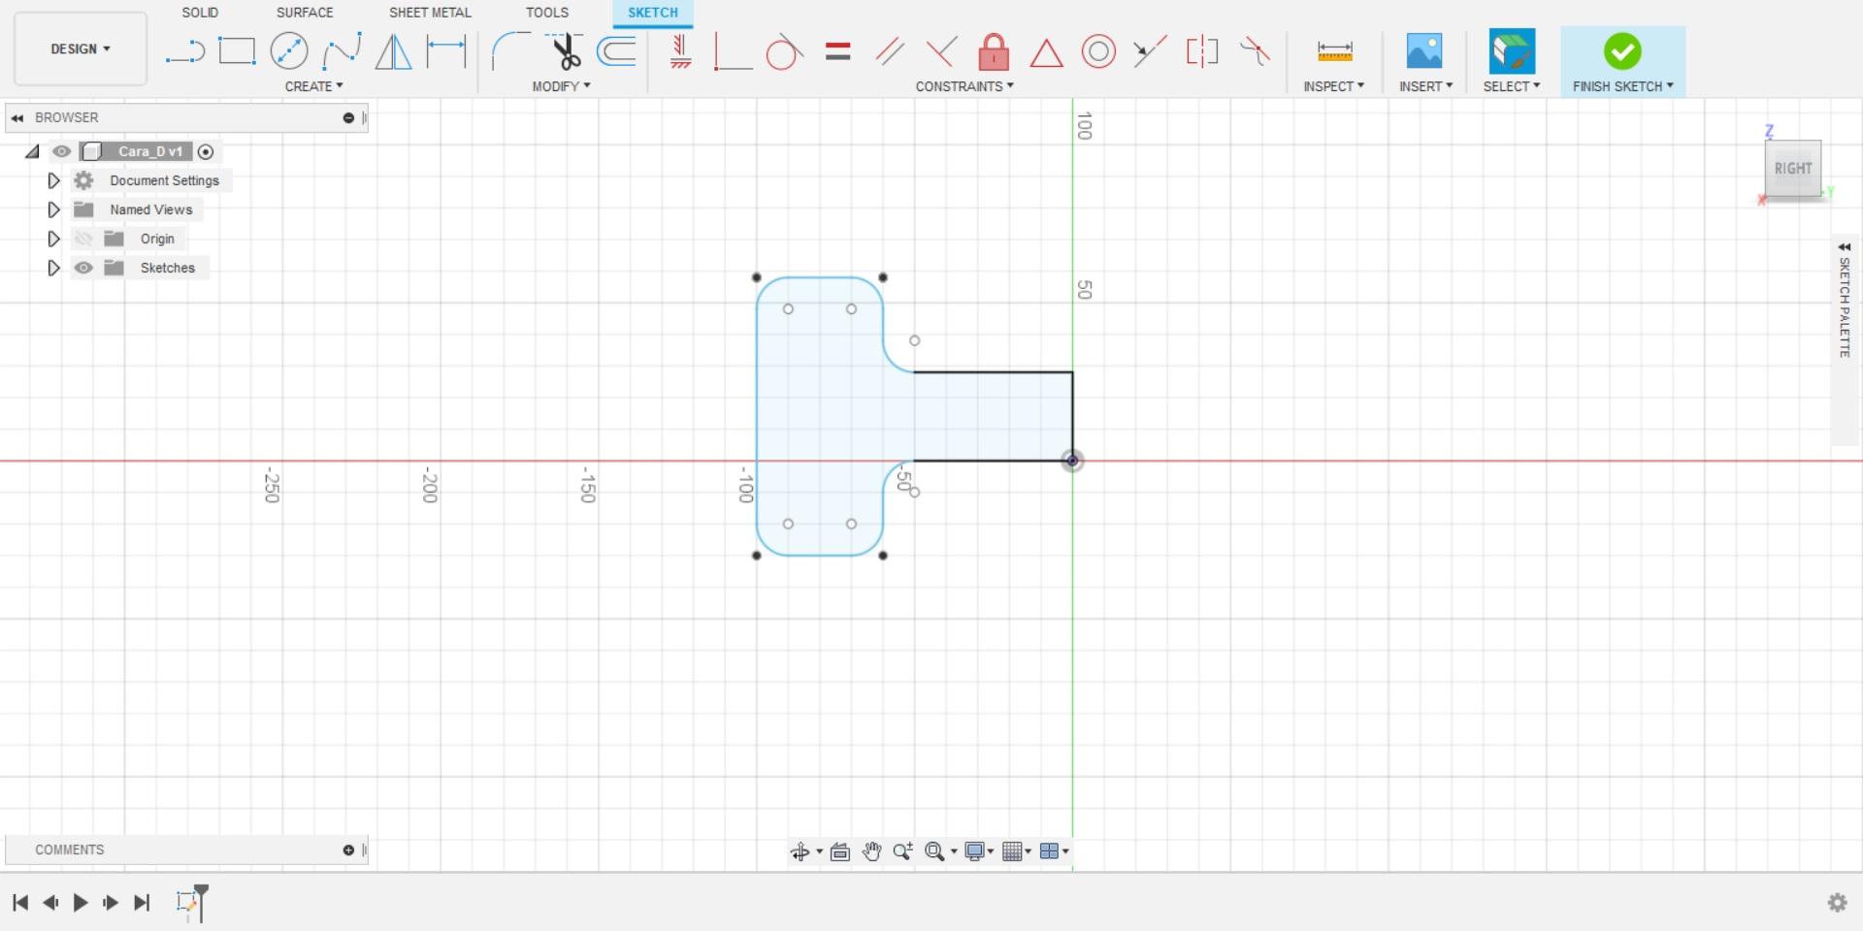Open the Orbit tool in navigation bar
This screenshot has height=931, width=1863.
pos(800,851)
